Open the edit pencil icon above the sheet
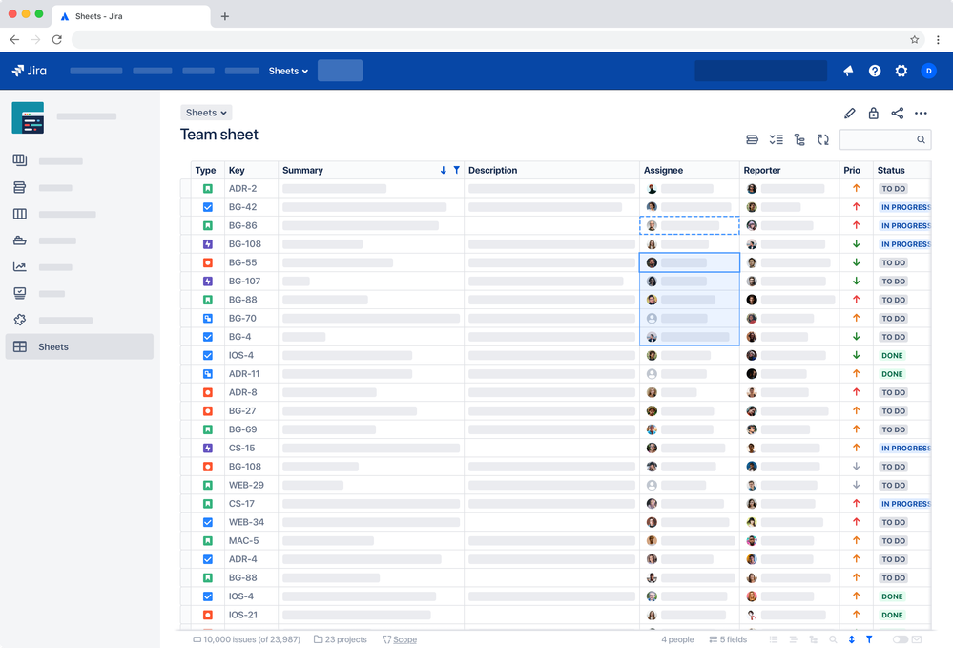The image size is (953, 648). coord(849,113)
